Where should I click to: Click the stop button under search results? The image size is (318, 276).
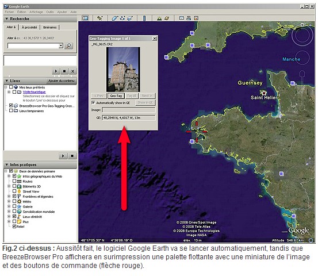[x=64, y=71]
